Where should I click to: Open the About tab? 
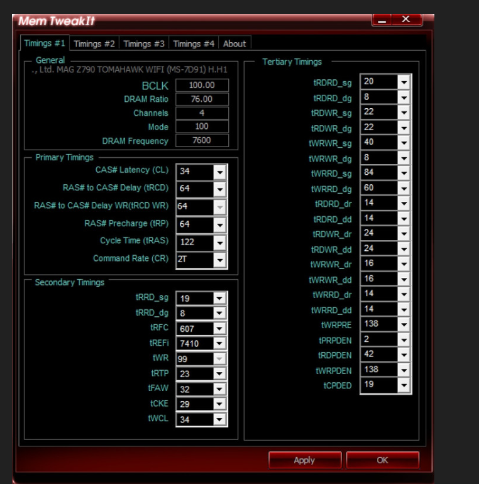[x=234, y=44]
